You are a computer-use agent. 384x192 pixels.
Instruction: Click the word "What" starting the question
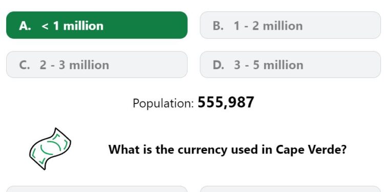[x=122, y=149]
